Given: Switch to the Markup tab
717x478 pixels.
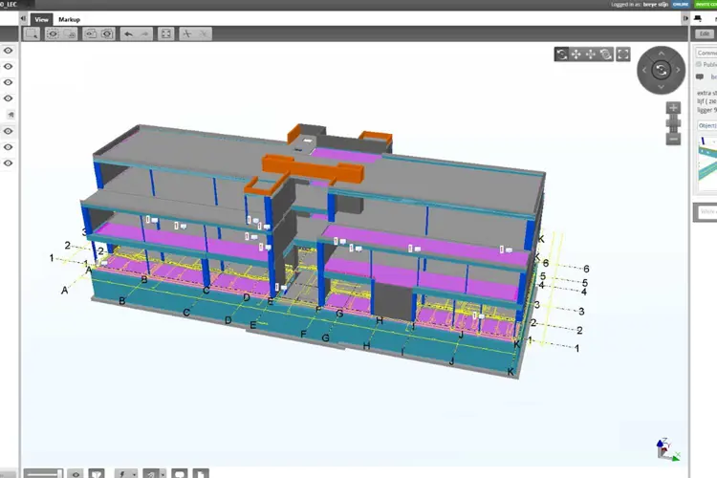Looking at the screenshot, I should point(69,19).
